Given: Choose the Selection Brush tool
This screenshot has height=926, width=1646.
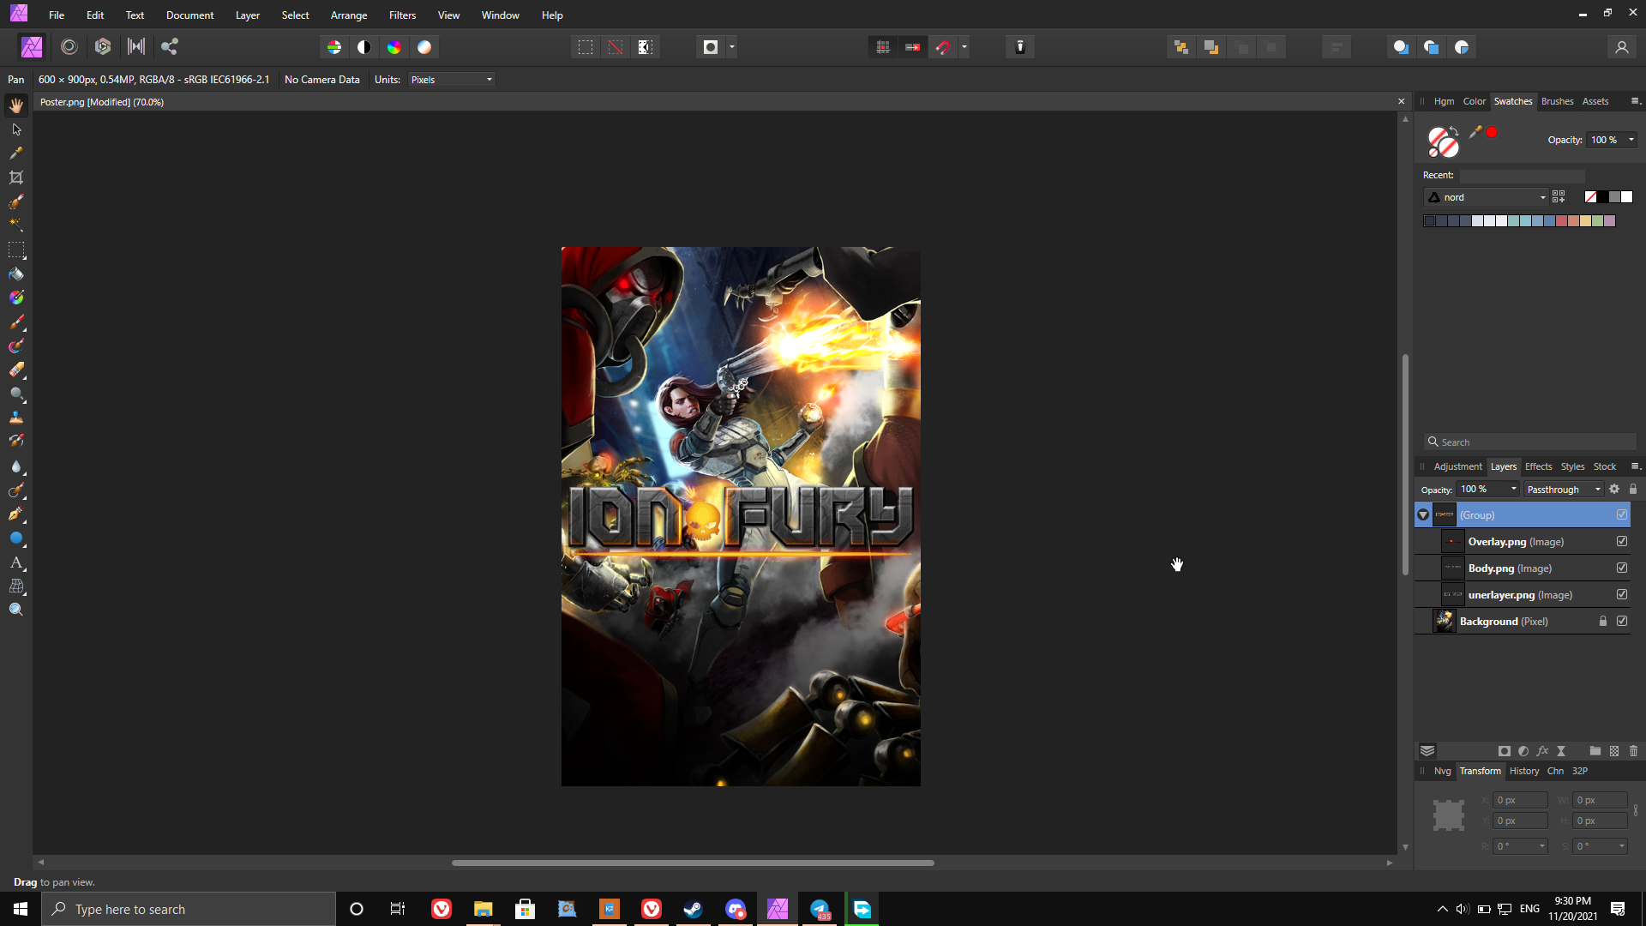Looking at the screenshot, I should pyautogui.click(x=16, y=201).
